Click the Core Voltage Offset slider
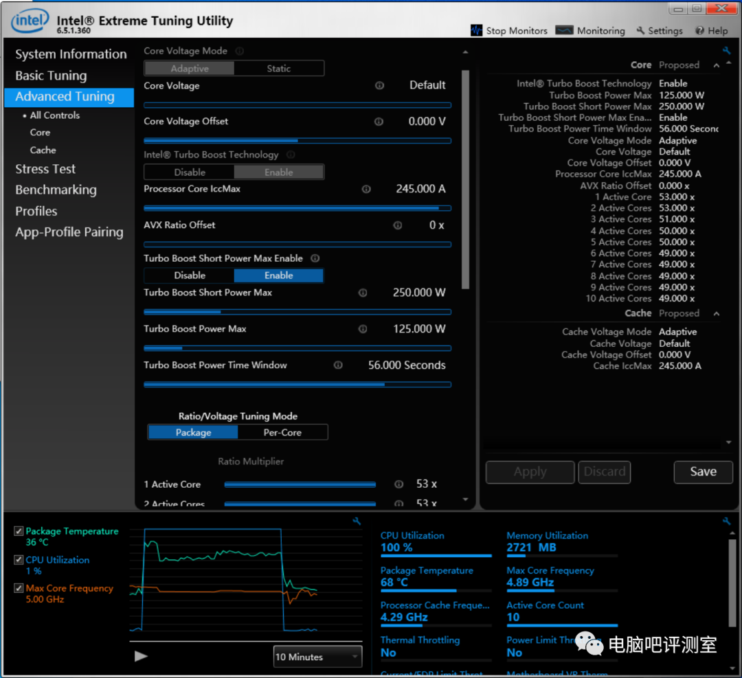742x678 pixels. pos(297,141)
